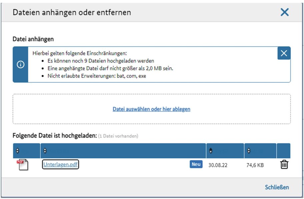Open the Unterlagen.pdf file link

point(60,165)
